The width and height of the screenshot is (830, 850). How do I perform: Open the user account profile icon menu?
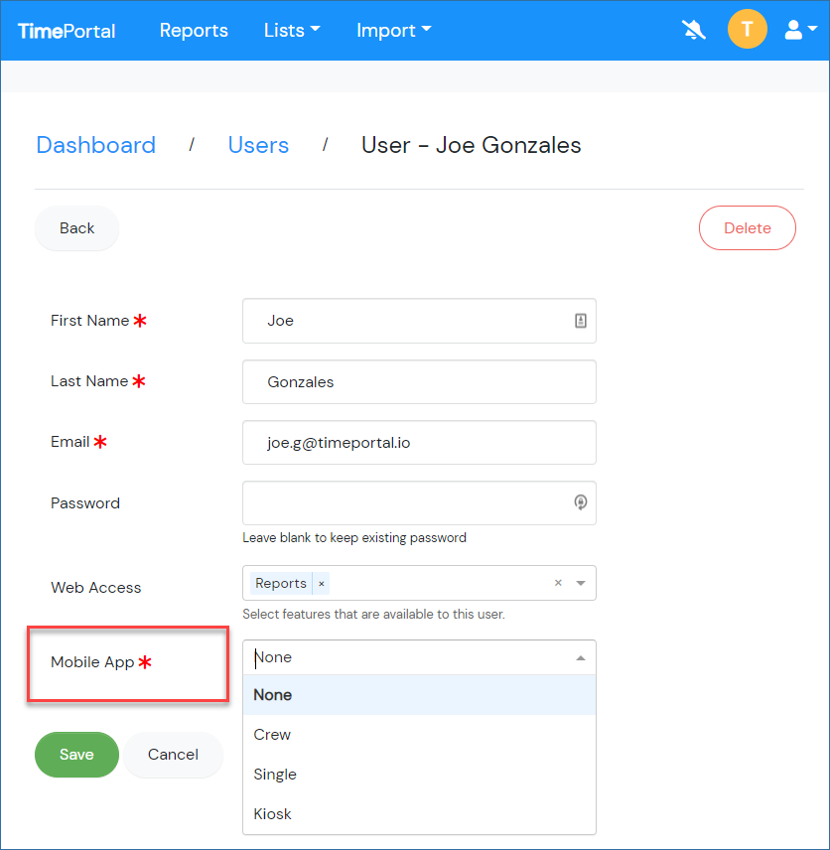point(800,30)
